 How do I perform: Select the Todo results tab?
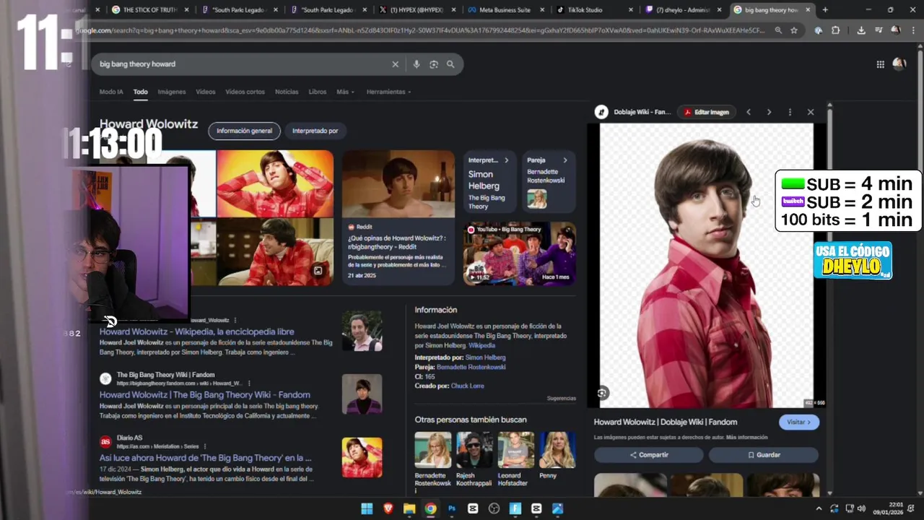coord(140,92)
